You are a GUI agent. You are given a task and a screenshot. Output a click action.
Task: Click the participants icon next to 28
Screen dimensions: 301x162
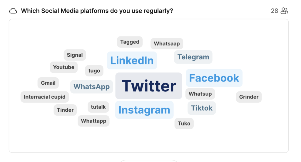(x=284, y=11)
